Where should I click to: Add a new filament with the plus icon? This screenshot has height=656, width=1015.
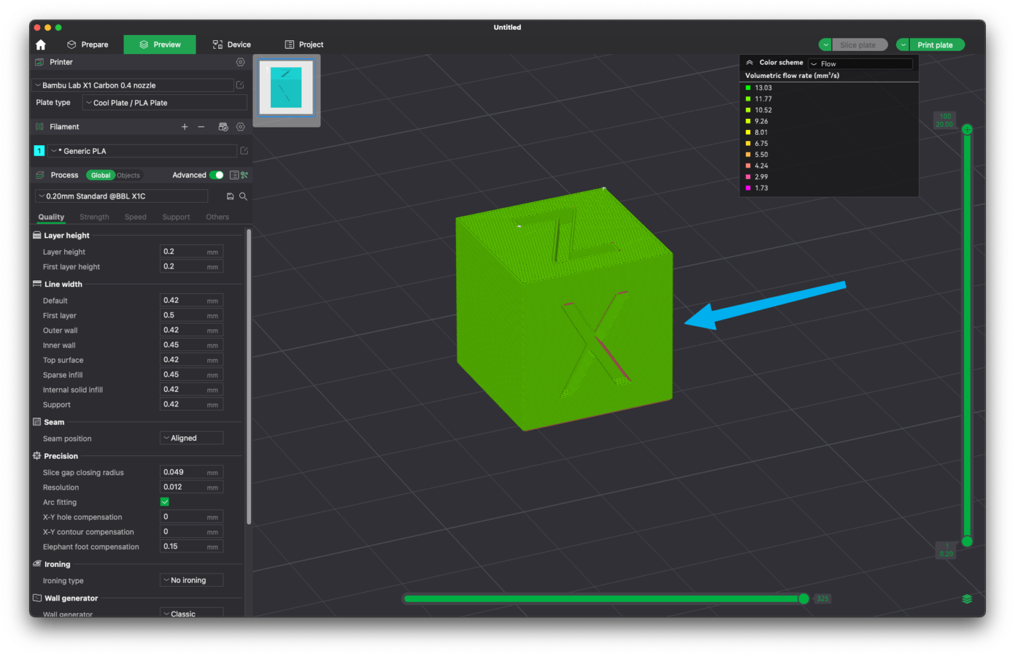click(x=185, y=127)
